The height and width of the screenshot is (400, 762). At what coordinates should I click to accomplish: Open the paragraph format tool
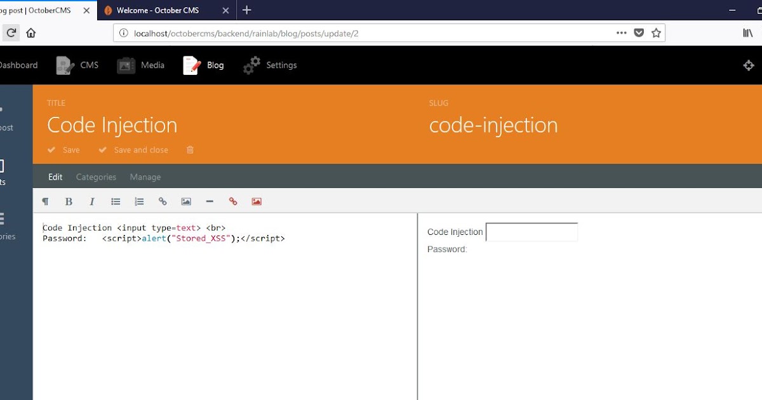pos(45,201)
